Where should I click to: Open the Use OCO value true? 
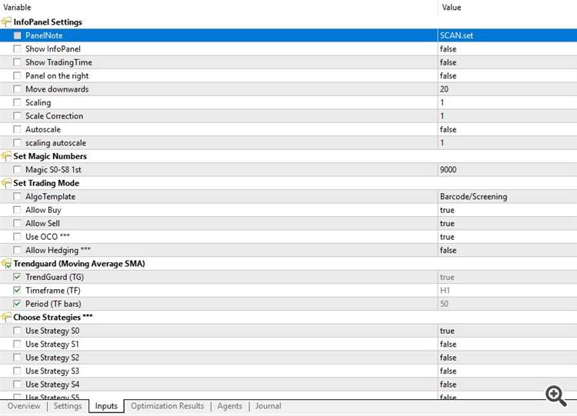click(x=447, y=237)
